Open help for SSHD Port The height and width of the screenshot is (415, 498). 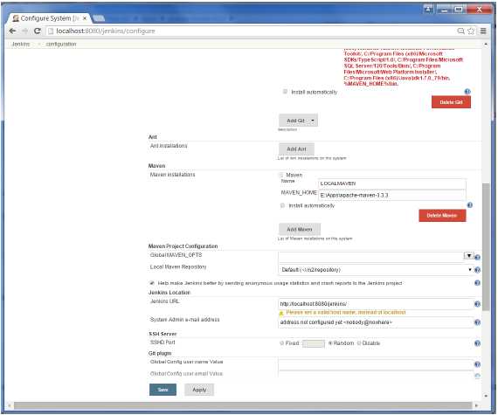(477, 343)
